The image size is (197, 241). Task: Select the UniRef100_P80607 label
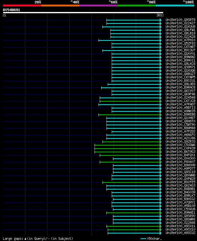(180, 162)
